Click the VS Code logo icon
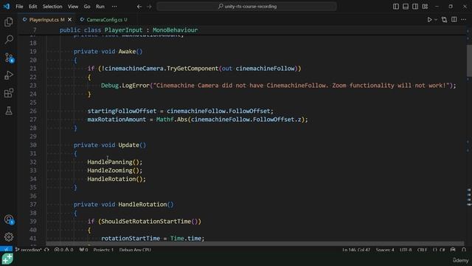472x266 pixels. tap(7, 6)
